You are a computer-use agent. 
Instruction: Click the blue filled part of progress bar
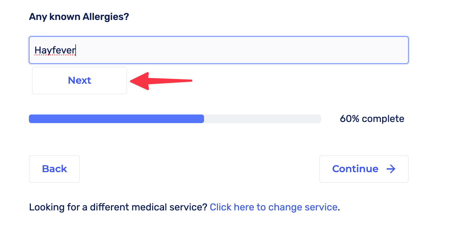click(x=116, y=119)
